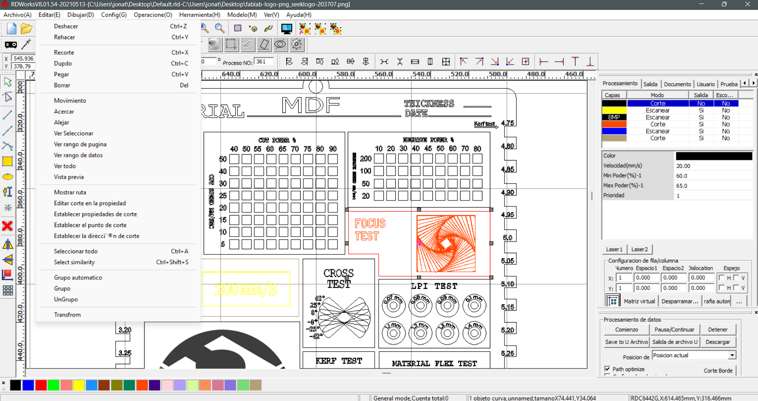Activate the arrow selection tool

coord(8,82)
